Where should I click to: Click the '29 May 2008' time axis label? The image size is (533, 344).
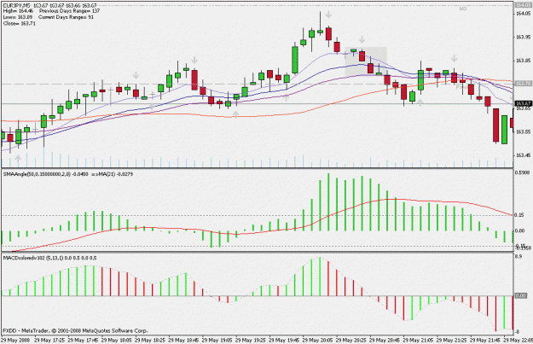click(x=15, y=341)
